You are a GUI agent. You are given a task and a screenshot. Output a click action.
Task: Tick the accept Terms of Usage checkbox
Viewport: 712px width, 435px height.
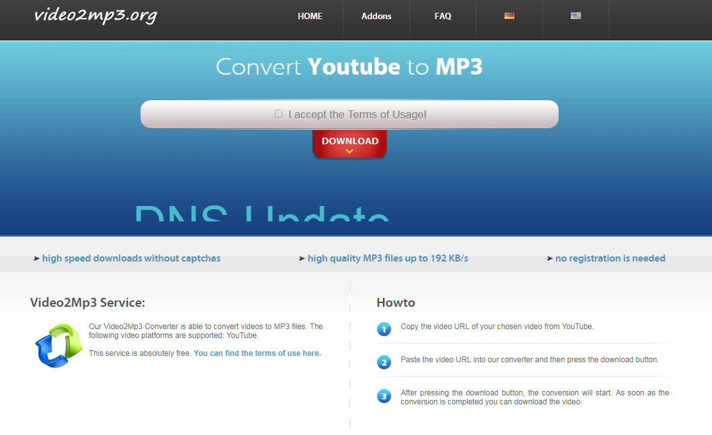tap(279, 114)
